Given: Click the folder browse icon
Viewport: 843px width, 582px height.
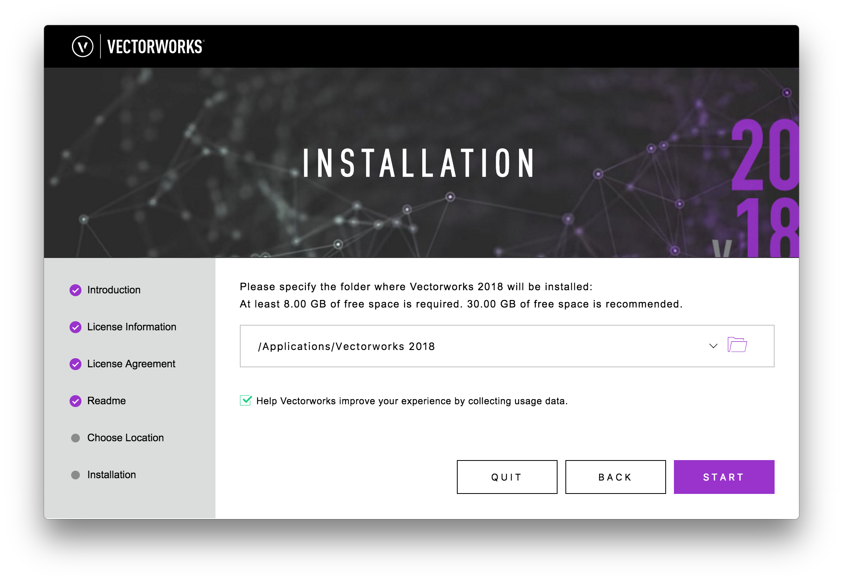Looking at the screenshot, I should 737,345.
